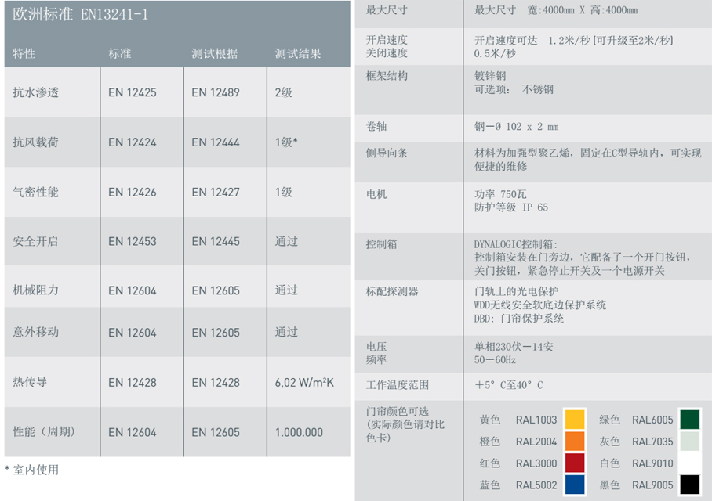Image resolution: width=712 pixels, height=501 pixels.
Task: Select the '关闭速度' label
Action: tap(387, 53)
